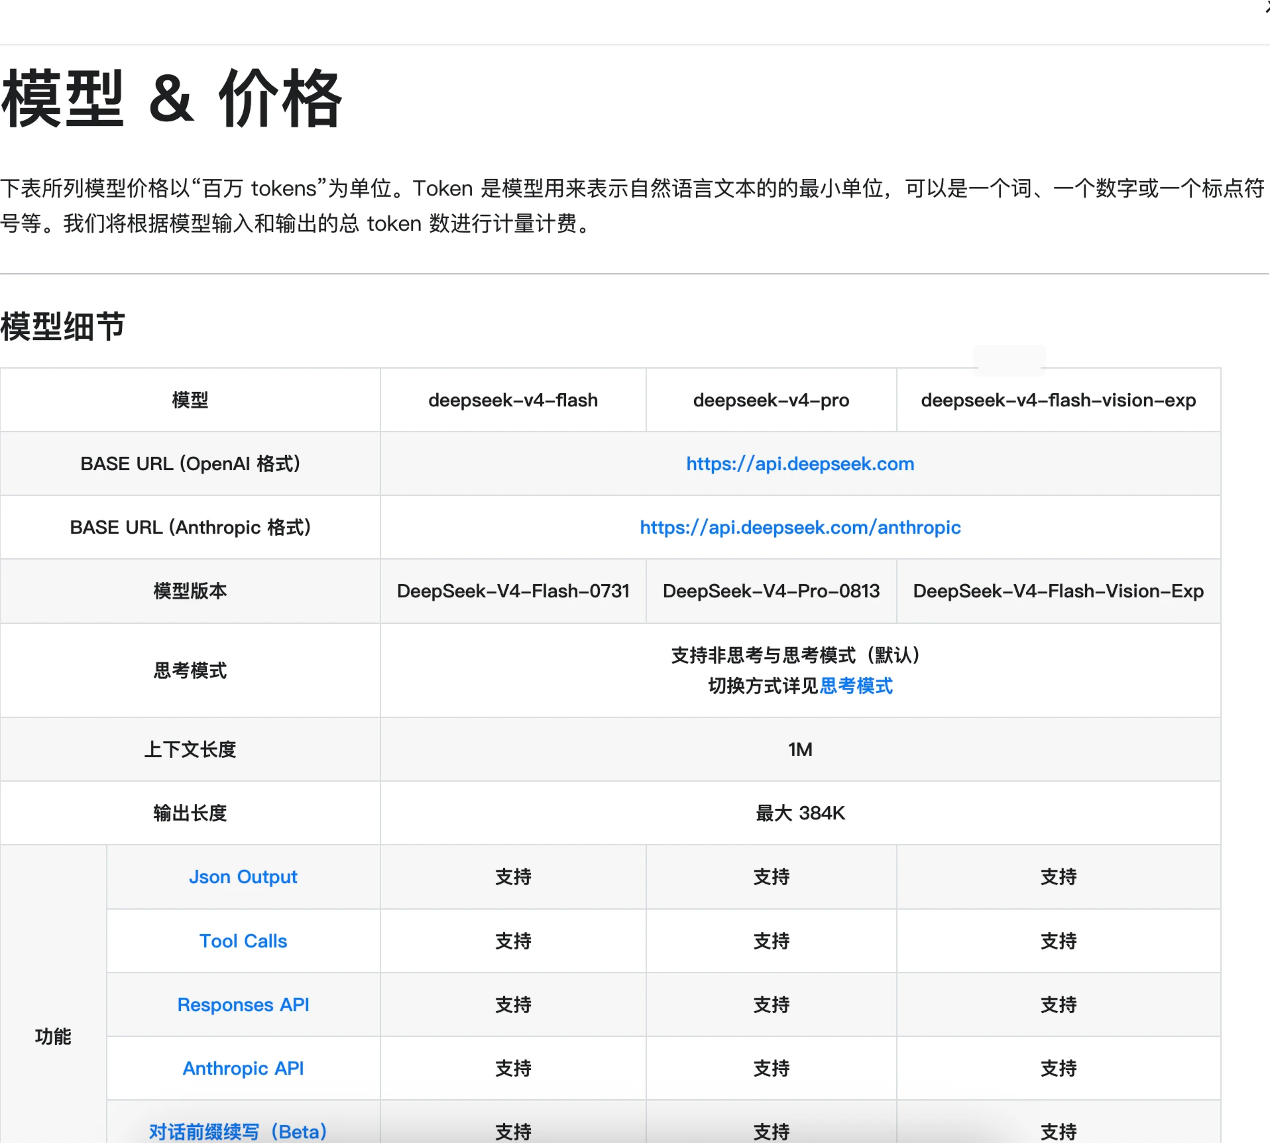Image resolution: width=1270 pixels, height=1143 pixels.
Task: Click the 模型 & 价格 page title
Action: tap(171, 99)
